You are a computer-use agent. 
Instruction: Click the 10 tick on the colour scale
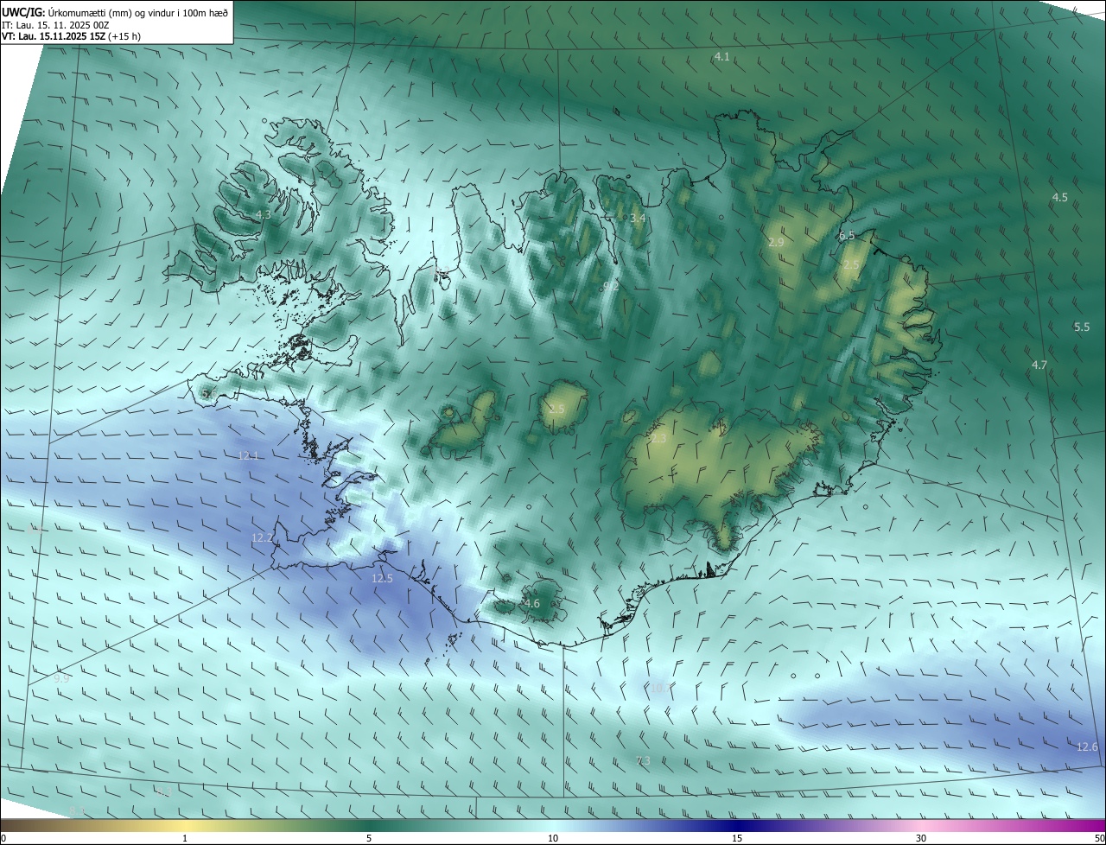[x=553, y=838]
